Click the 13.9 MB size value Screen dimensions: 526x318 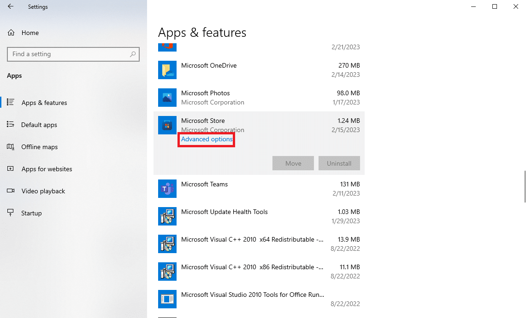click(x=349, y=239)
